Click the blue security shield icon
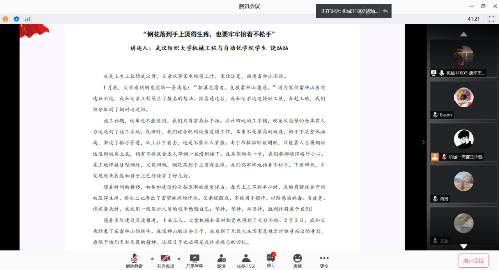Image resolution: width=499 pixels, height=270 pixels. 16,19
